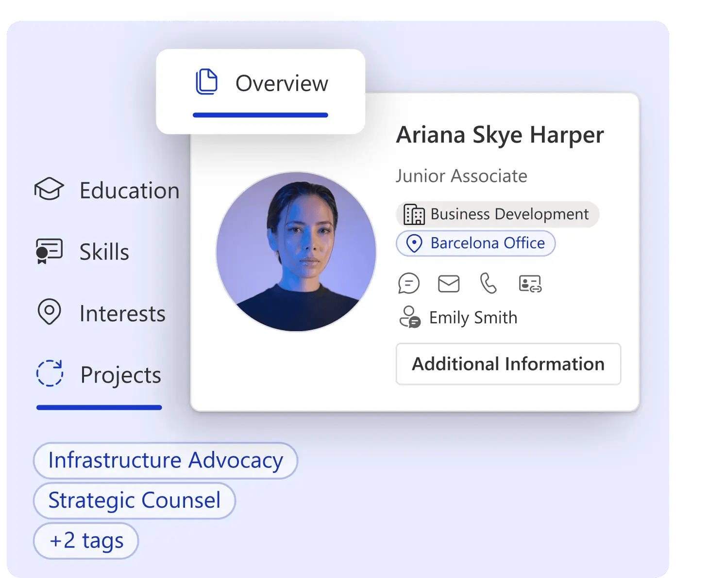The width and height of the screenshot is (708, 578).
Task: Click the location pin icon beside Interests
Action: pyautogui.click(x=50, y=313)
